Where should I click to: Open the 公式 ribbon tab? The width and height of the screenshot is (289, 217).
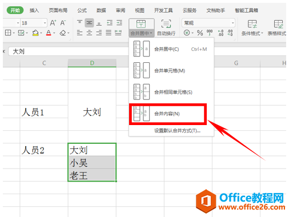(x=82, y=10)
